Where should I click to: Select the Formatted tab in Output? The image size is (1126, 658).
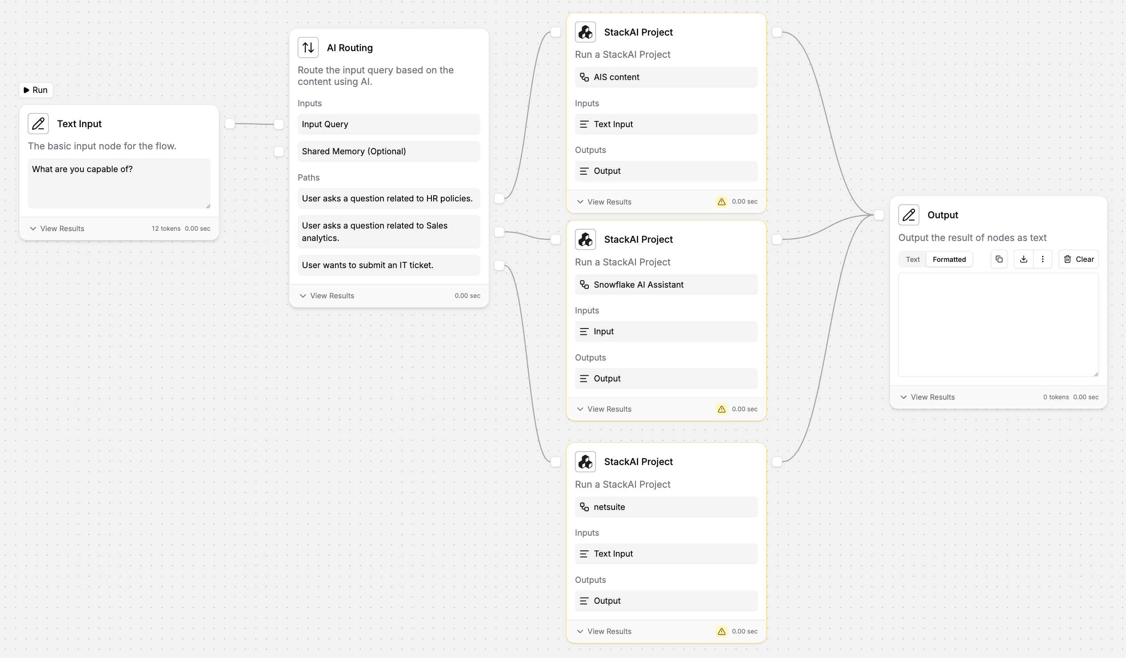click(949, 259)
